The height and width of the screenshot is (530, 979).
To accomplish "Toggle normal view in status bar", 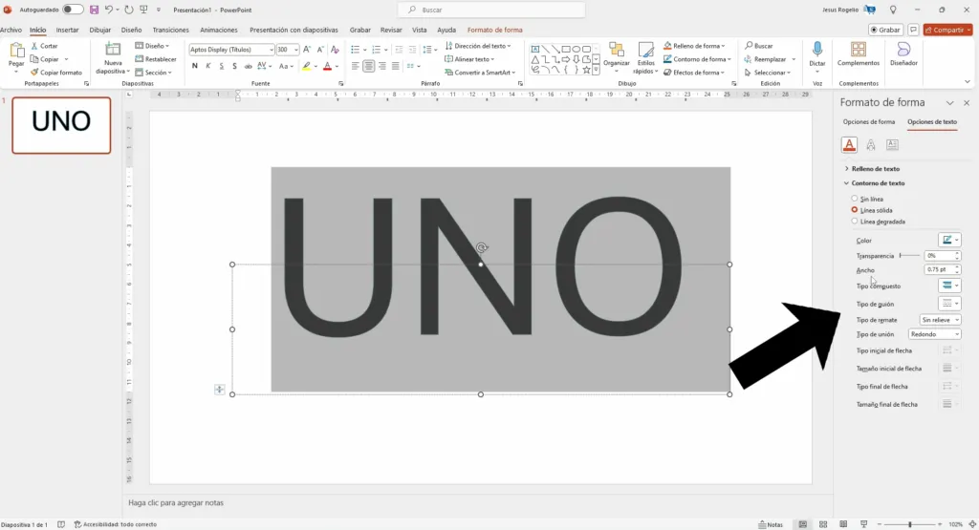I will coord(803,524).
